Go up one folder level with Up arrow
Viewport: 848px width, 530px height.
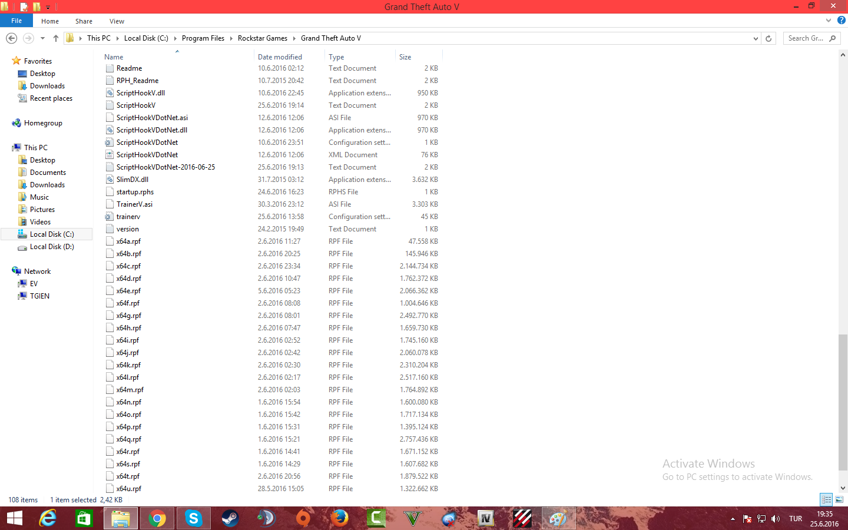[x=56, y=38]
